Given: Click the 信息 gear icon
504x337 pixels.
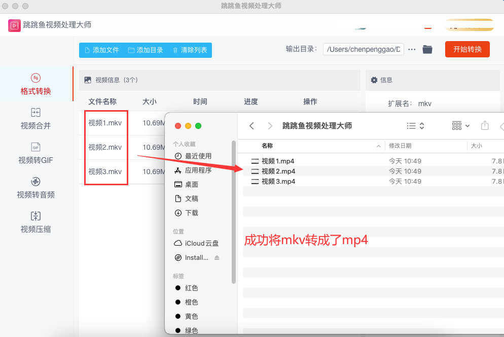Looking at the screenshot, I should (x=374, y=80).
